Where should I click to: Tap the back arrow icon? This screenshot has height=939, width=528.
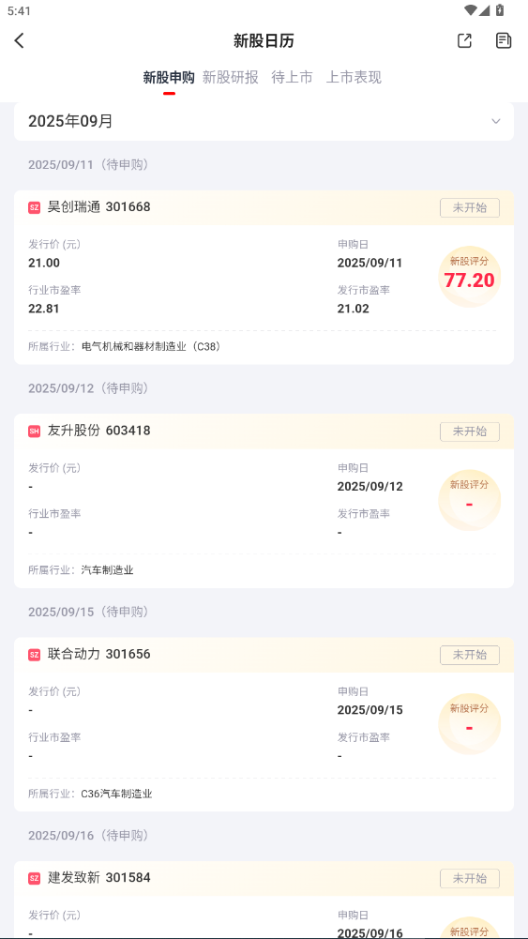coord(19,40)
